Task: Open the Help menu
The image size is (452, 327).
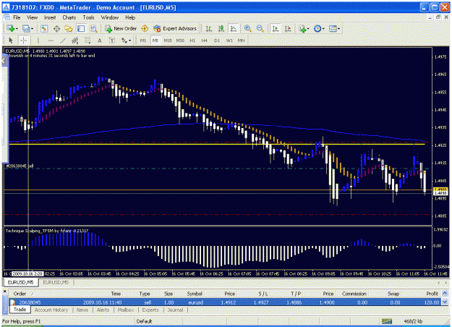Action: [130, 17]
